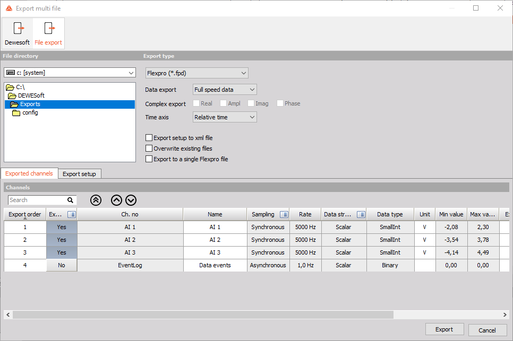
Task: Click the Export button
Action: [x=444, y=329]
